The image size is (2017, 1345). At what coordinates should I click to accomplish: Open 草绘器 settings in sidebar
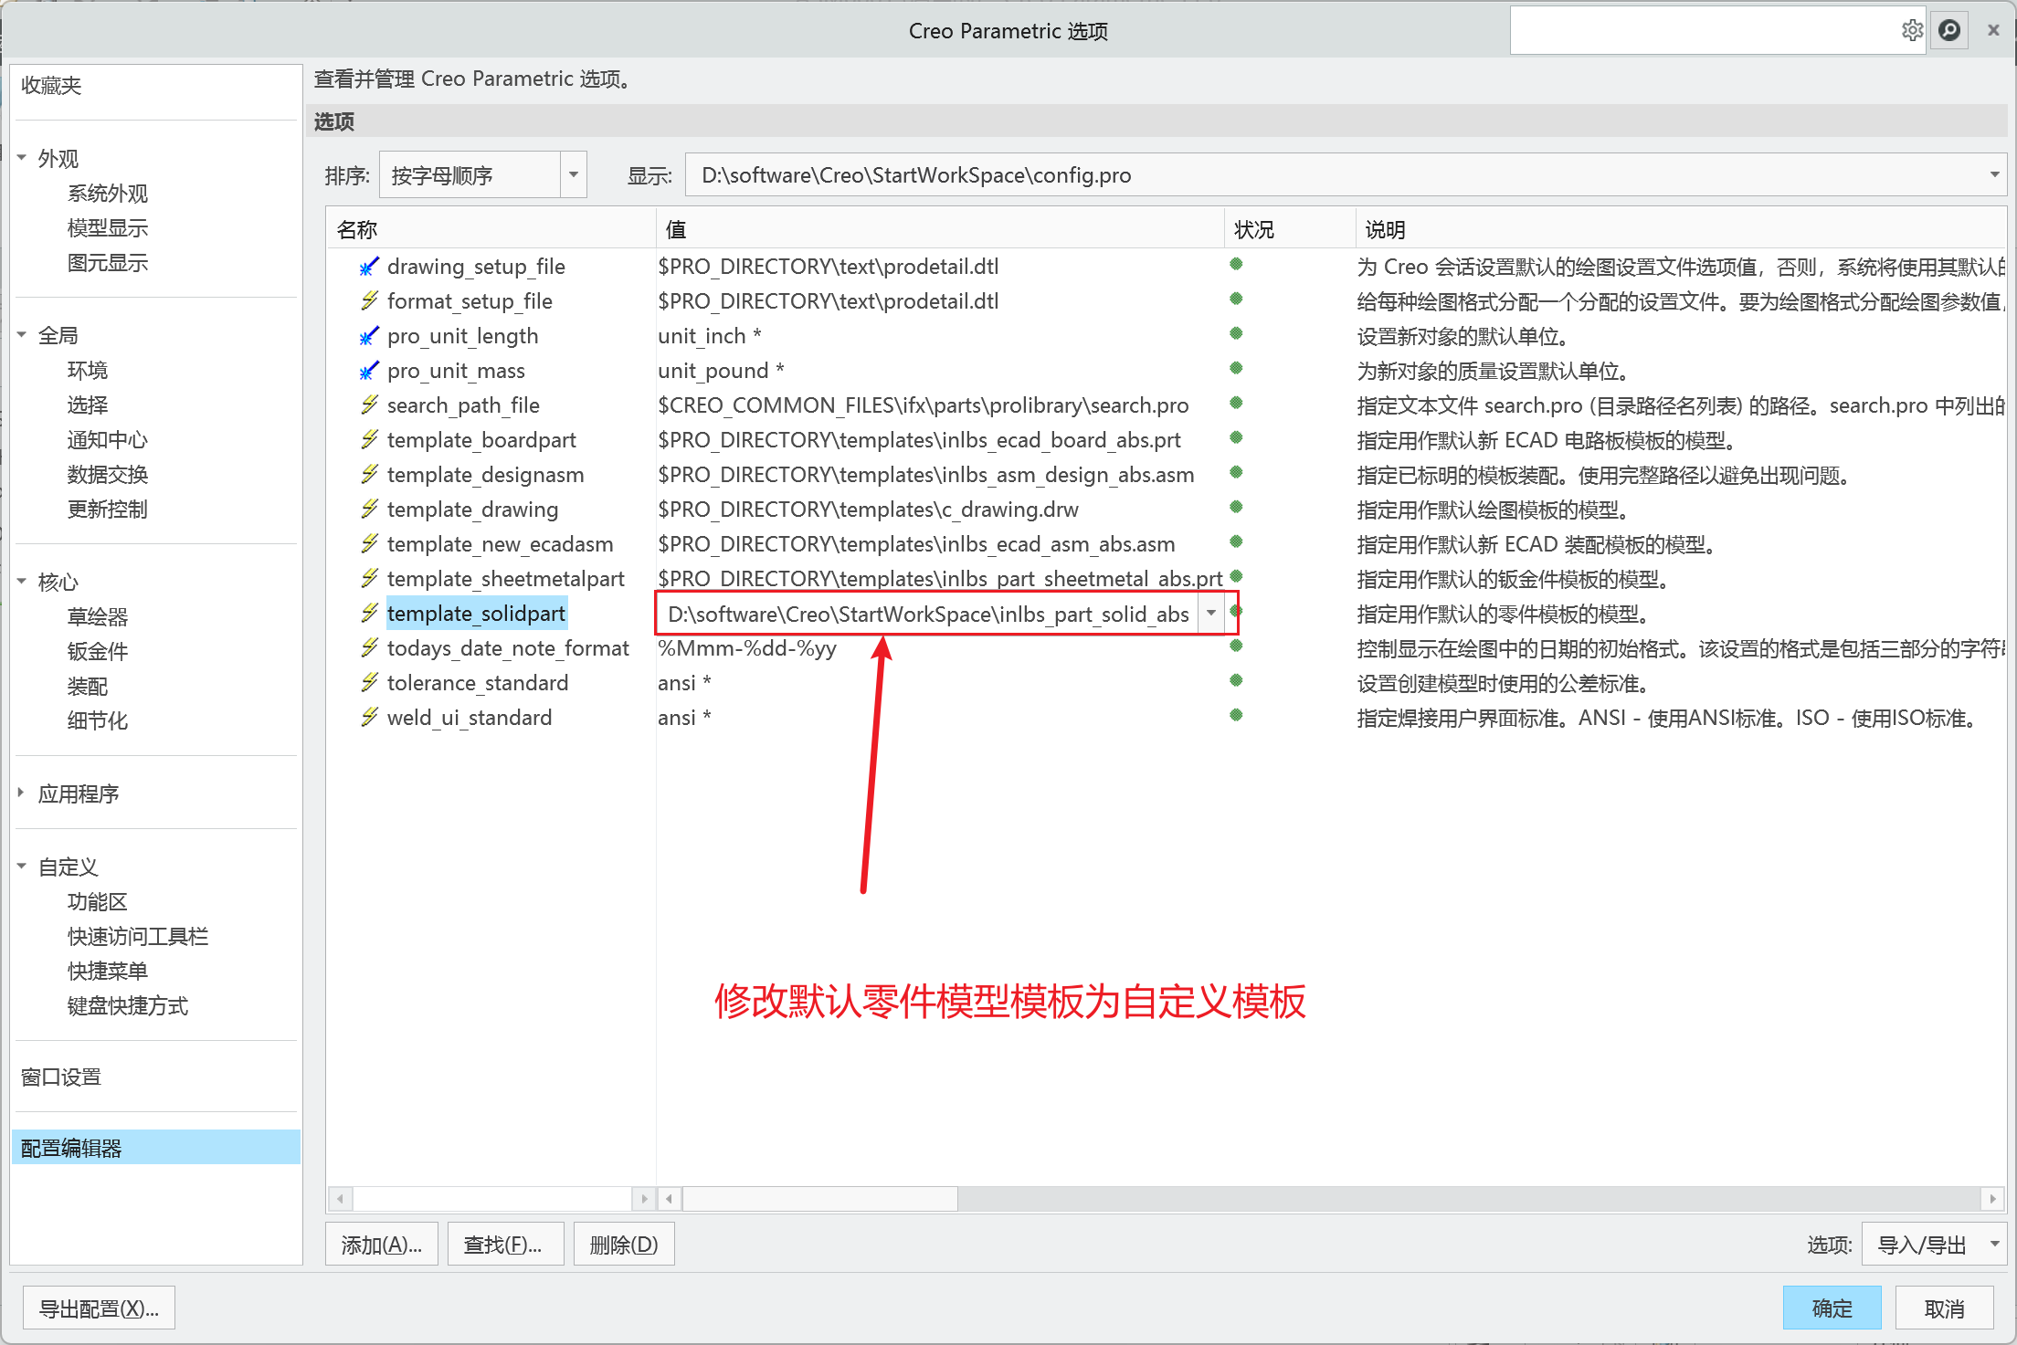(x=98, y=616)
